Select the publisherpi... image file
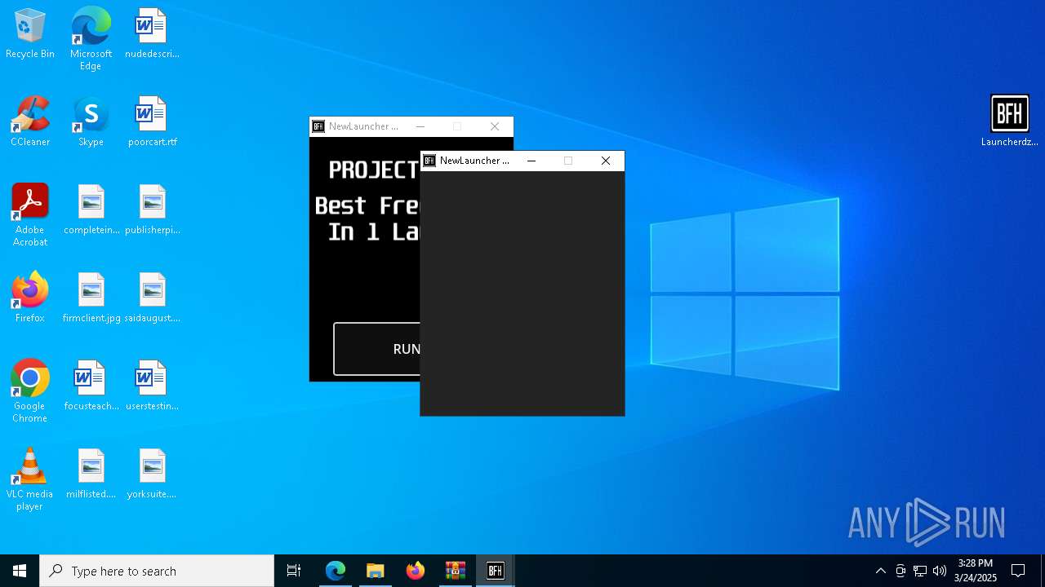Viewport: 1045px width, 587px height. (x=152, y=210)
